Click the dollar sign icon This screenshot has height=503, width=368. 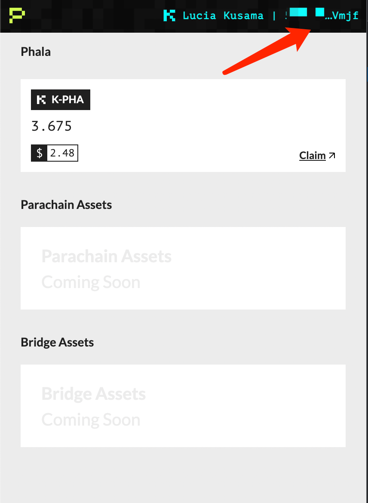[x=39, y=153]
